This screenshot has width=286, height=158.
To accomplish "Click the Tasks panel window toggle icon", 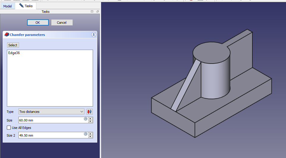I will (x=92, y=12).
